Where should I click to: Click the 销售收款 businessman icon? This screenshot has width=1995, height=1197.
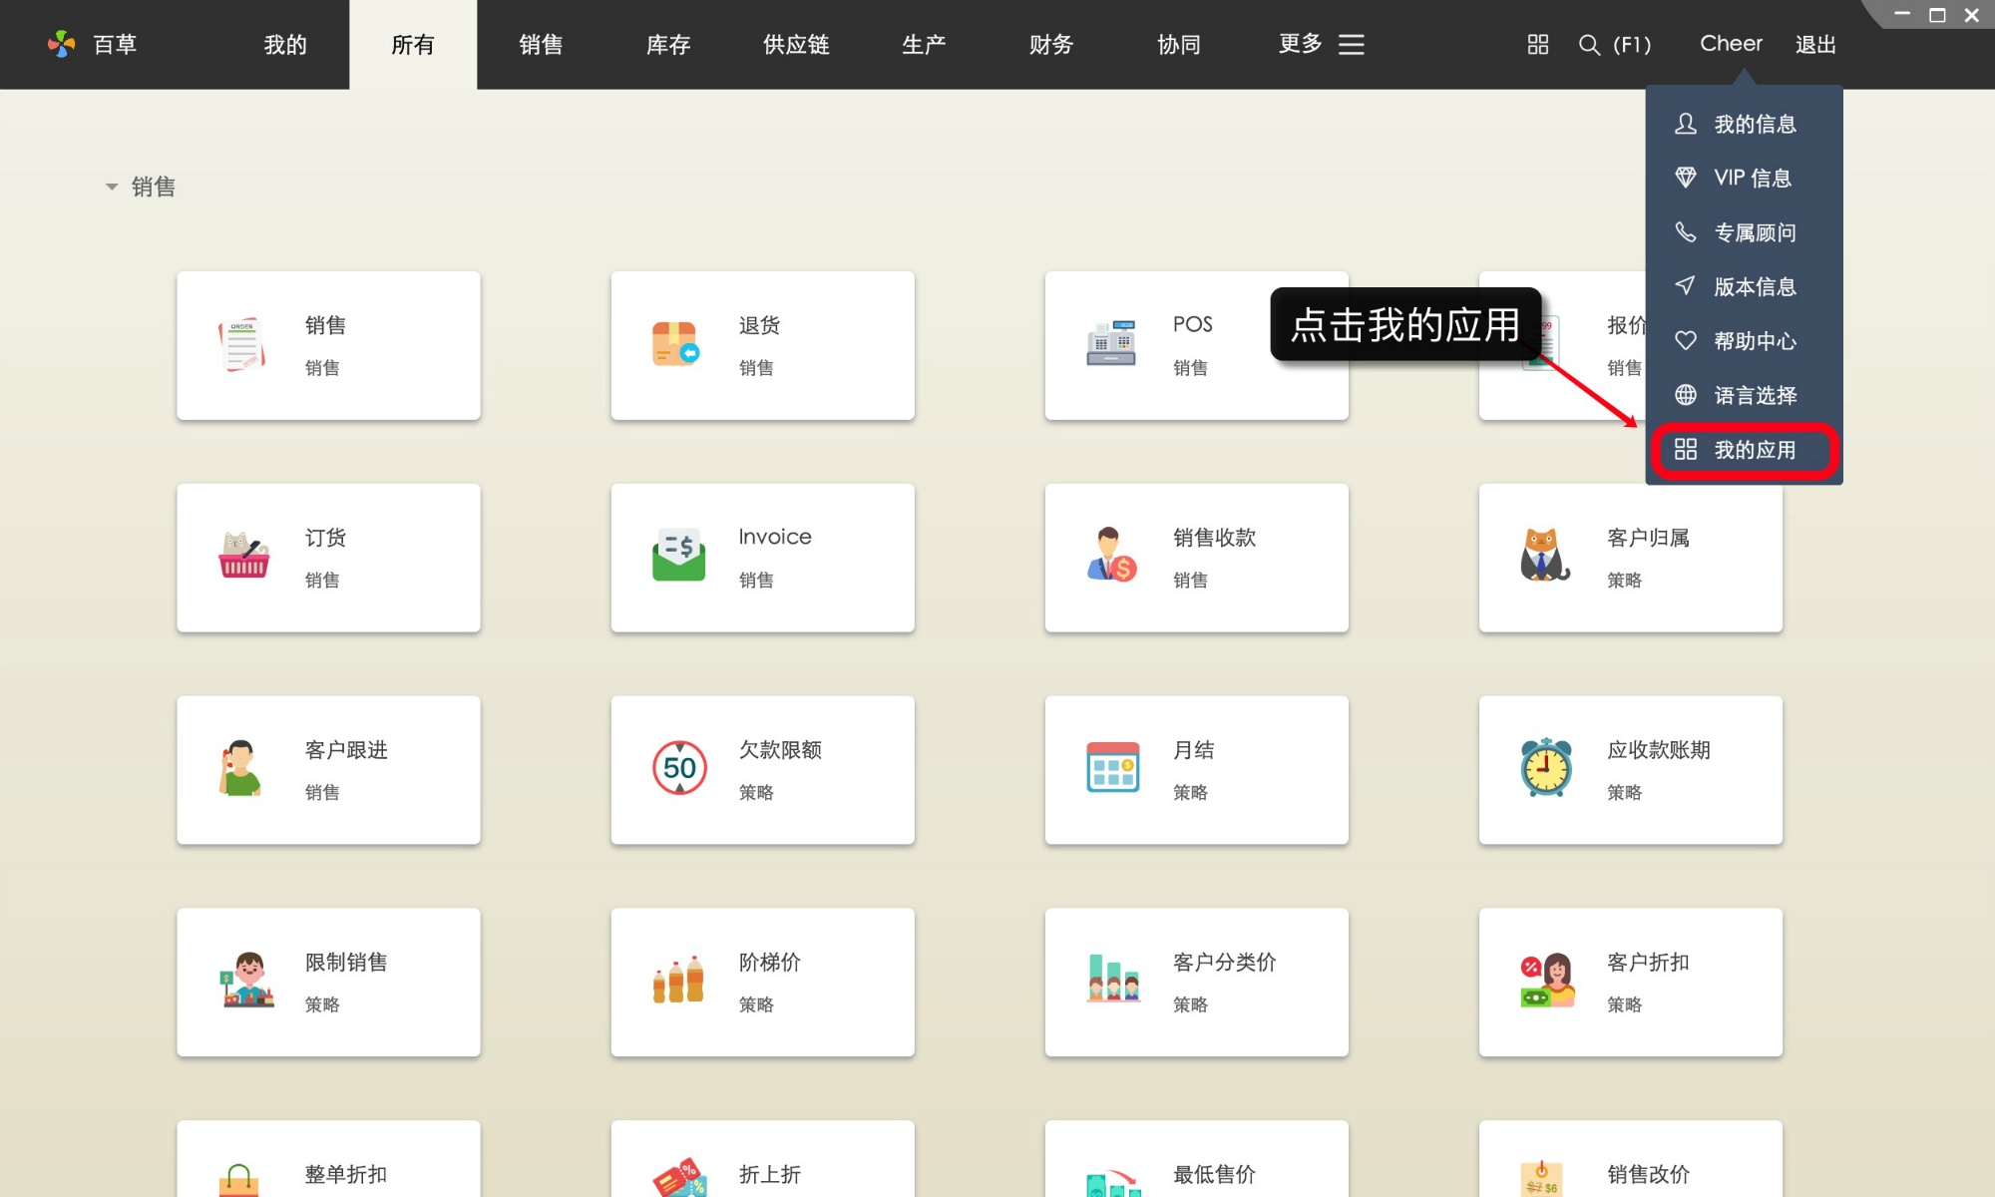(1112, 555)
